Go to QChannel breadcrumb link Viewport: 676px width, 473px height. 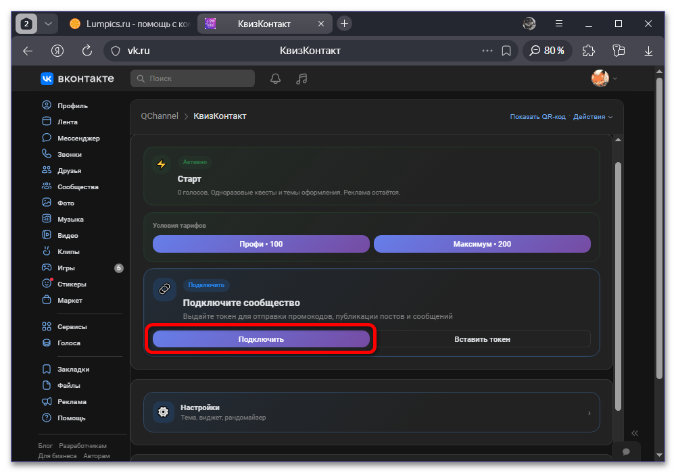pos(160,116)
